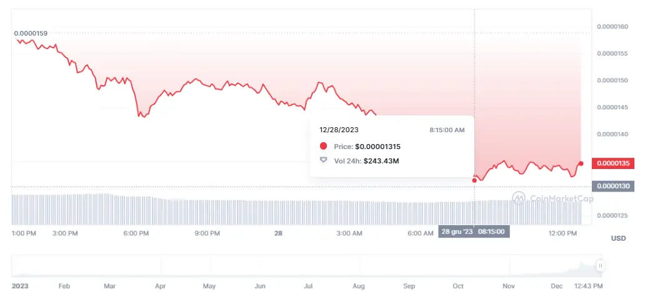The width and height of the screenshot is (645, 300).
Task: Select the 28 gru '23 08:15:00 time badge
Action: point(474,231)
